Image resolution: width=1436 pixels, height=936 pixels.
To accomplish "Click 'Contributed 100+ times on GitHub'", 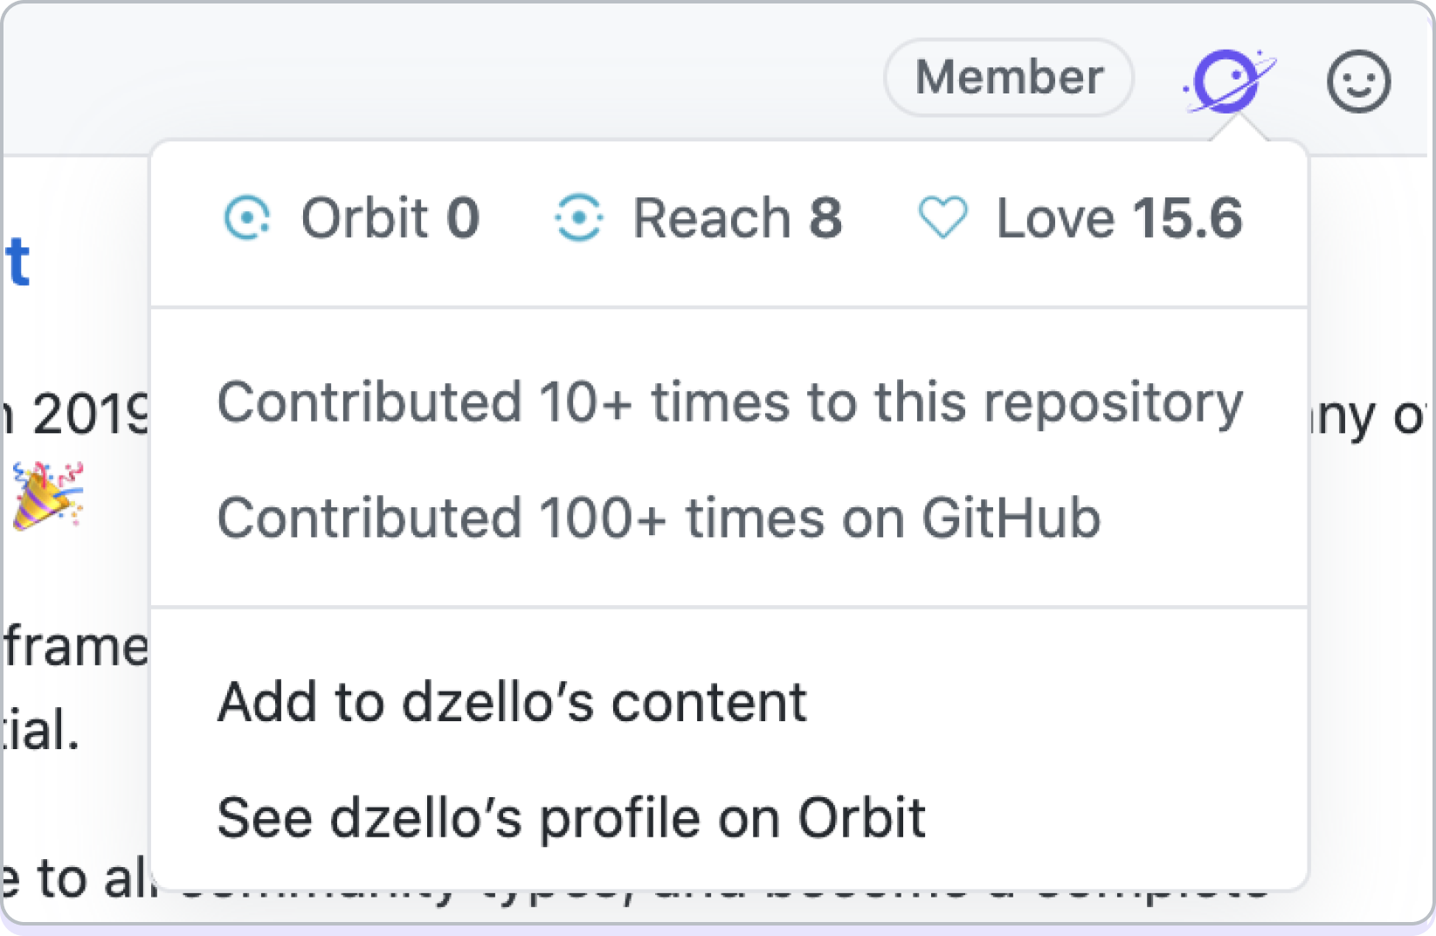I will click(x=659, y=518).
